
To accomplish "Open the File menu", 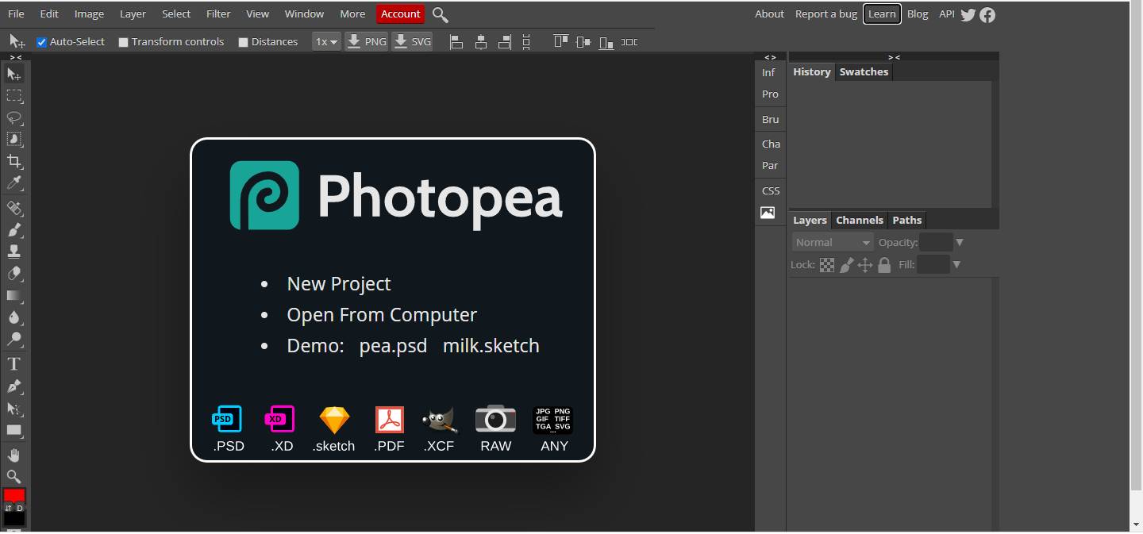I will click(x=16, y=14).
